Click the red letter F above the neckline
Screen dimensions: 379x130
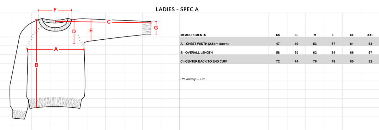tap(55, 10)
